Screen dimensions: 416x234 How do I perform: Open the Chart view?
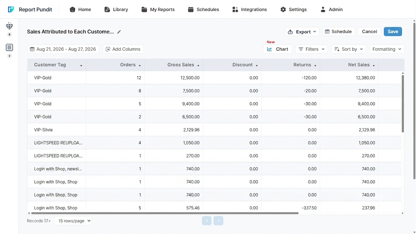point(278,49)
